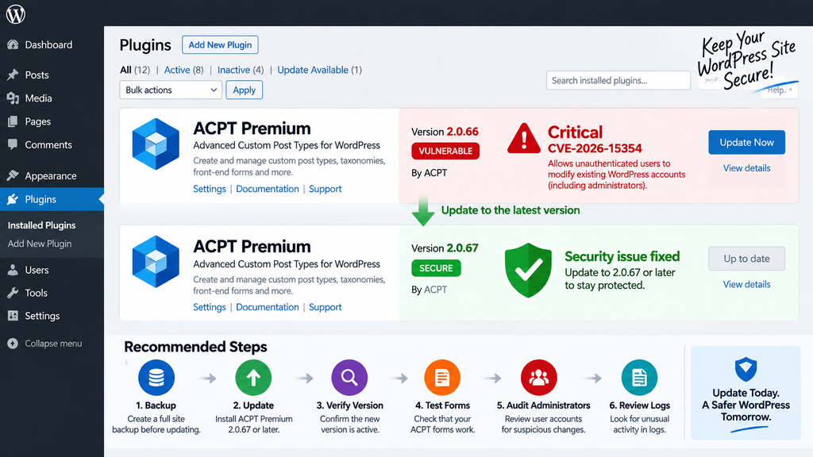Click the Users person icon
The height and width of the screenshot is (457, 813).
click(13, 270)
